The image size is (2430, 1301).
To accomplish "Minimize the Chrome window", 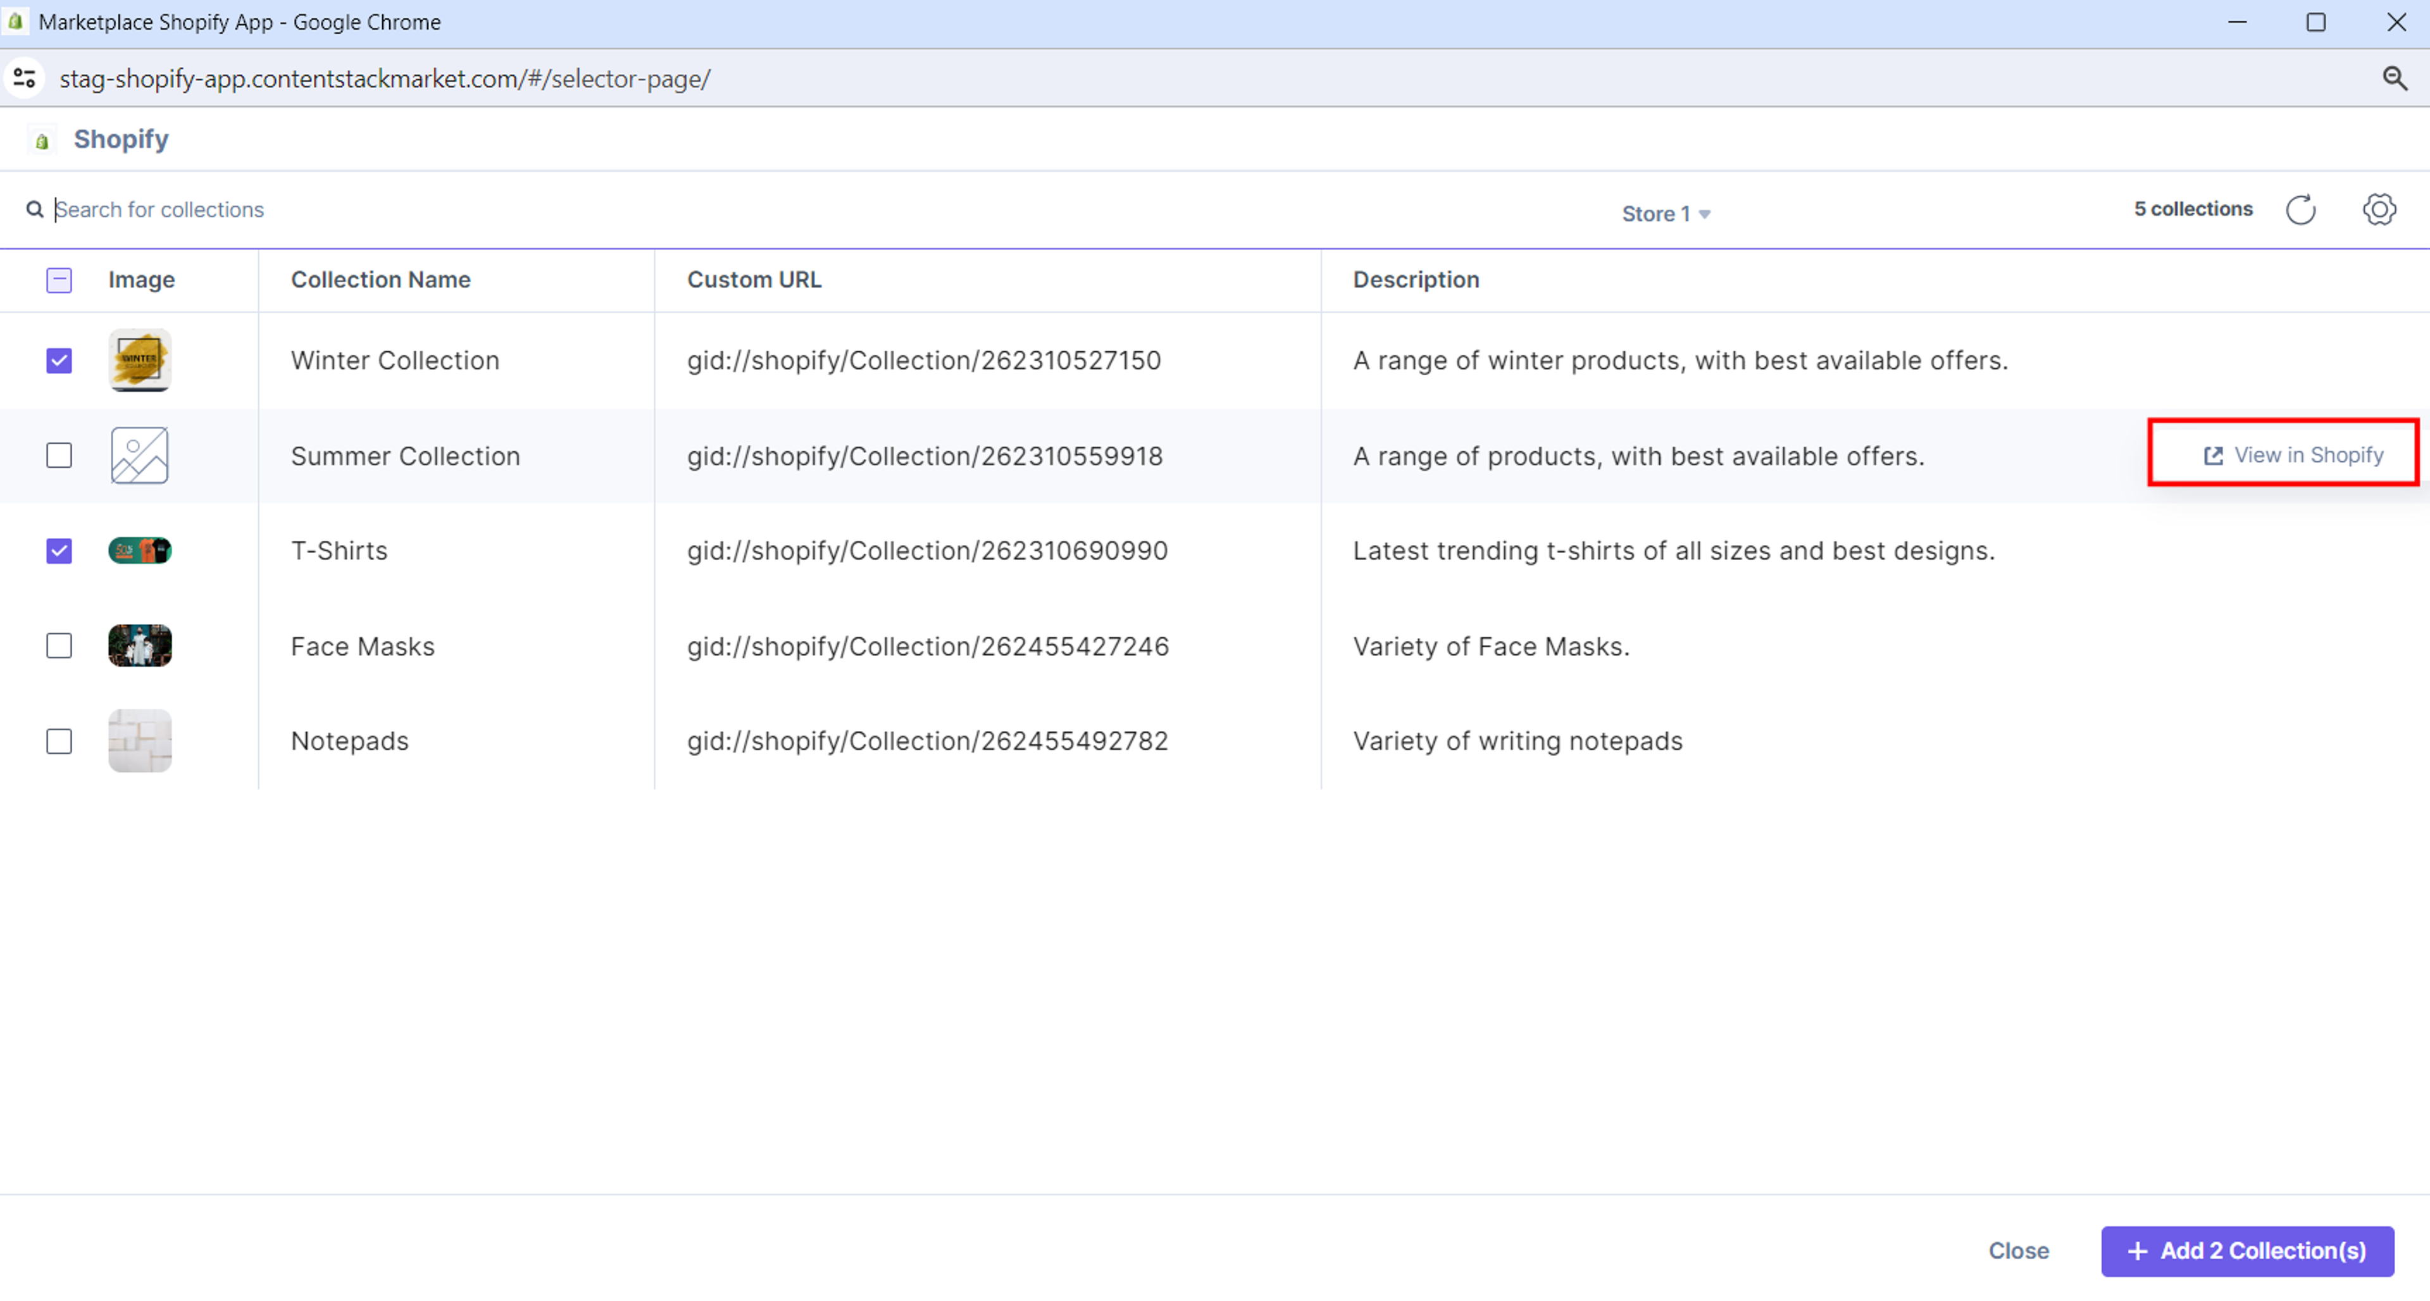I will [2236, 22].
